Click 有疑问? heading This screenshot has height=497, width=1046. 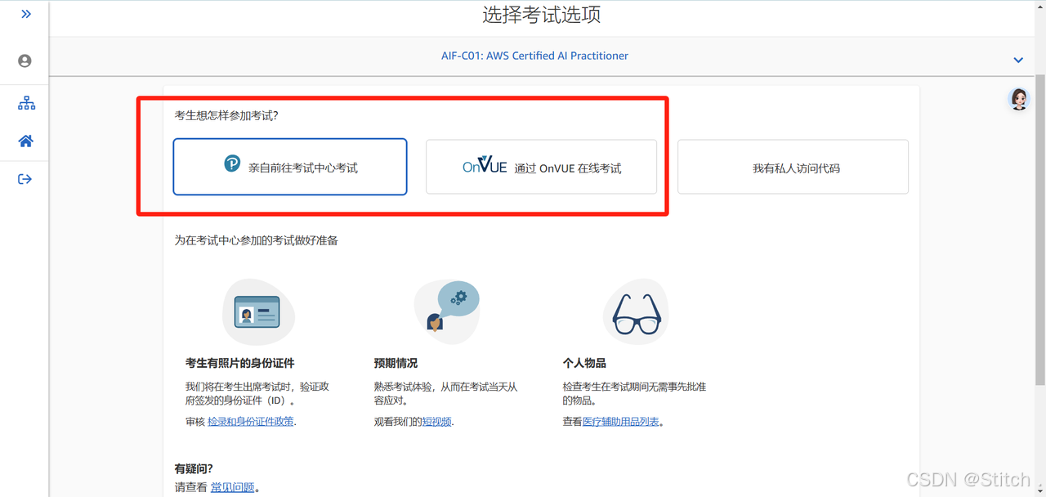click(194, 469)
